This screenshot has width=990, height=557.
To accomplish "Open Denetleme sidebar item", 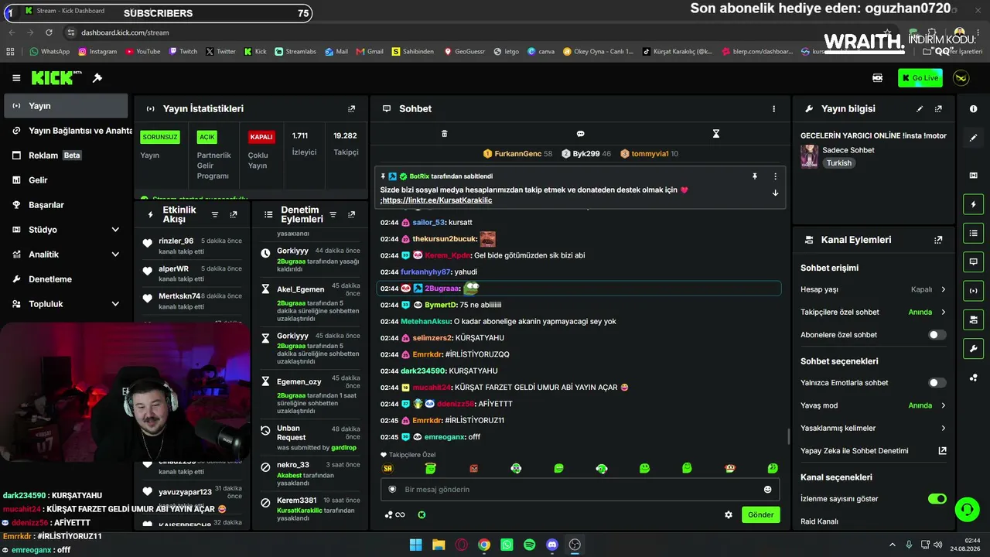I will 66,279.
